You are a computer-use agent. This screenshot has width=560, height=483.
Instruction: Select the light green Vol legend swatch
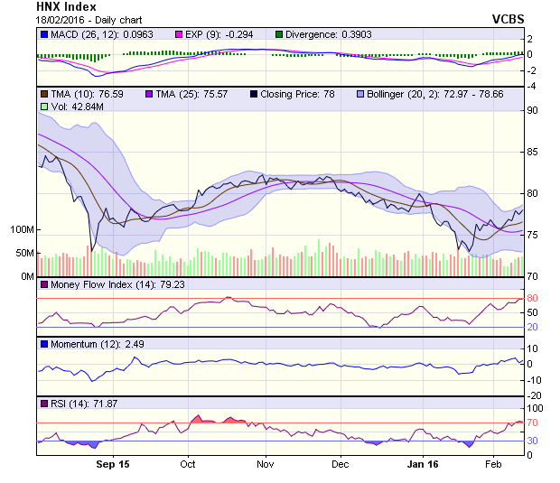pyautogui.click(x=44, y=107)
